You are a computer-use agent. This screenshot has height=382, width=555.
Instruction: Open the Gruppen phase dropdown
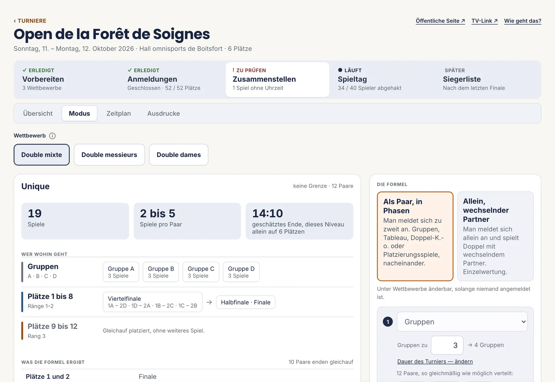click(x=462, y=322)
